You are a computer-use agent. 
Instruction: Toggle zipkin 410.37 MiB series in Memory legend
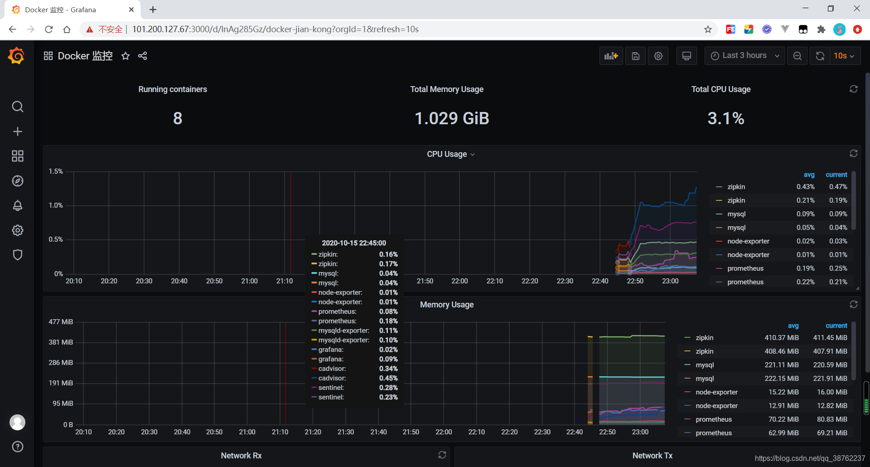click(x=705, y=338)
